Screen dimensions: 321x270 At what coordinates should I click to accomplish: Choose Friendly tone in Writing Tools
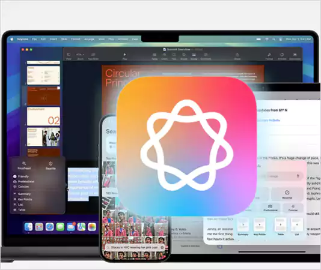[x=21, y=176]
